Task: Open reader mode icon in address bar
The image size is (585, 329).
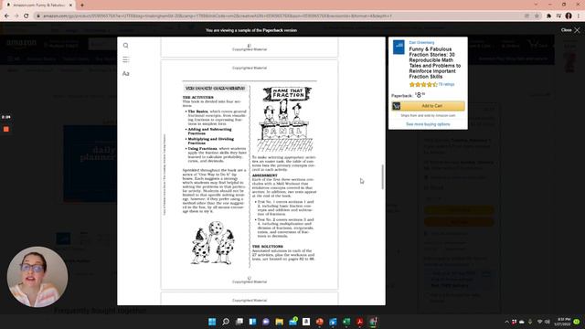Action: click(526, 16)
